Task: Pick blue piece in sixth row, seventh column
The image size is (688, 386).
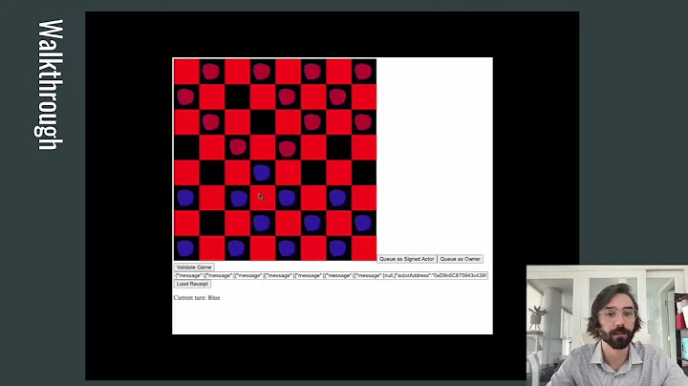Action: click(337, 198)
